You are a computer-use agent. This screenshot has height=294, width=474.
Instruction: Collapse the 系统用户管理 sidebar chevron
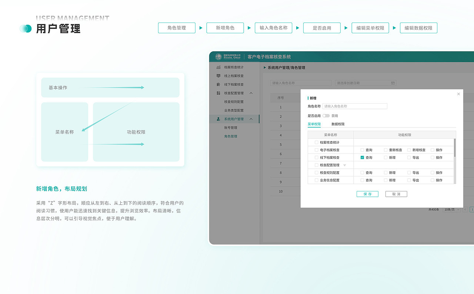pyautogui.click(x=251, y=119)
